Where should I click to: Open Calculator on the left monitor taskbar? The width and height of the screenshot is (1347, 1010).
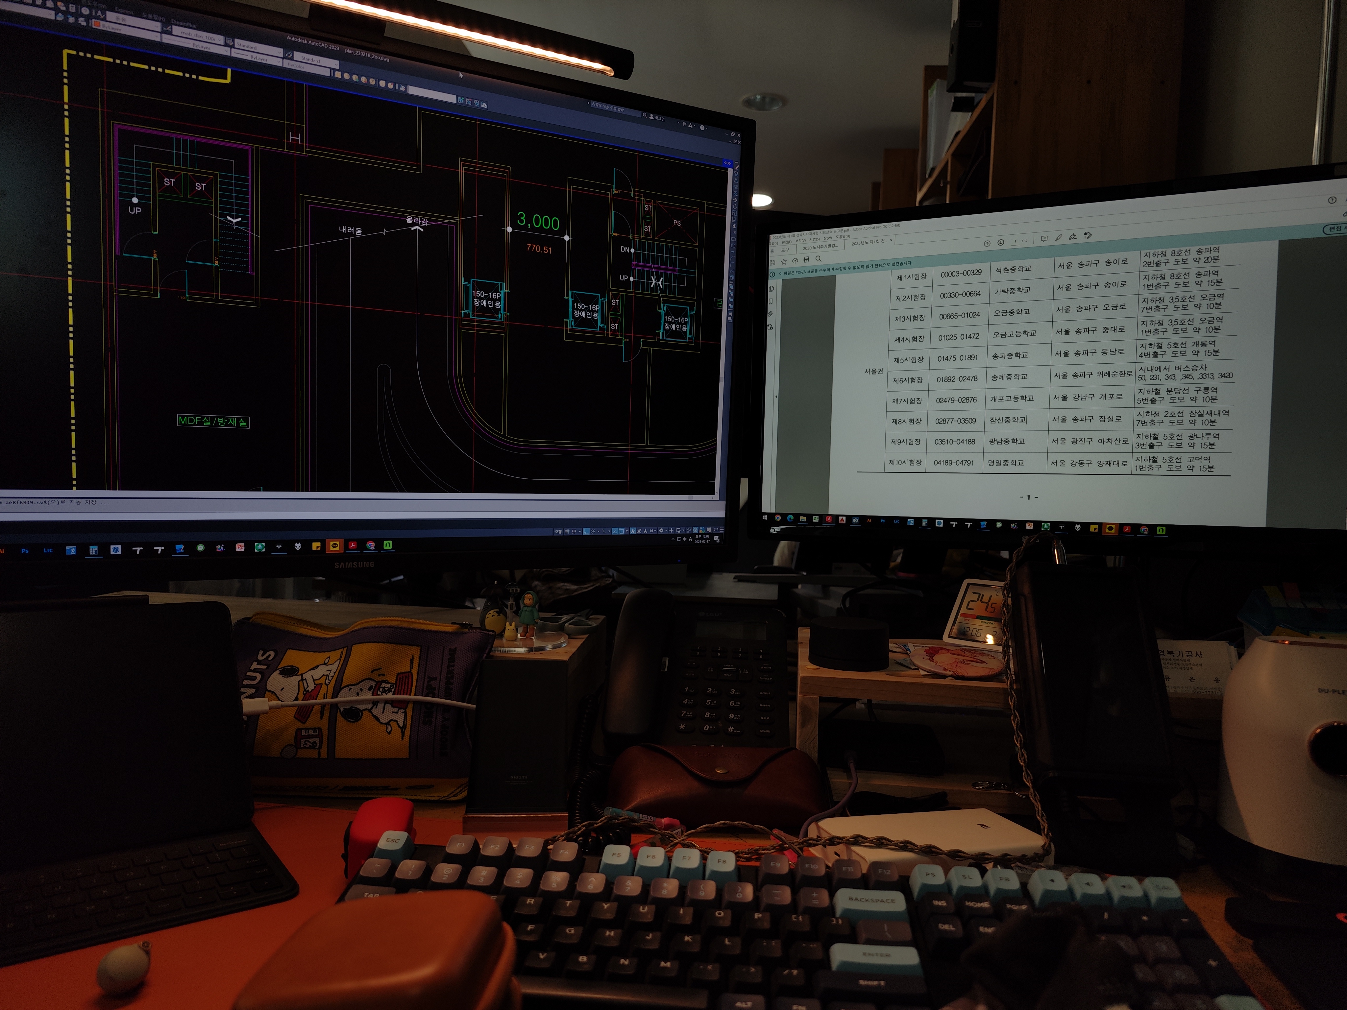[x=93, y=550]
